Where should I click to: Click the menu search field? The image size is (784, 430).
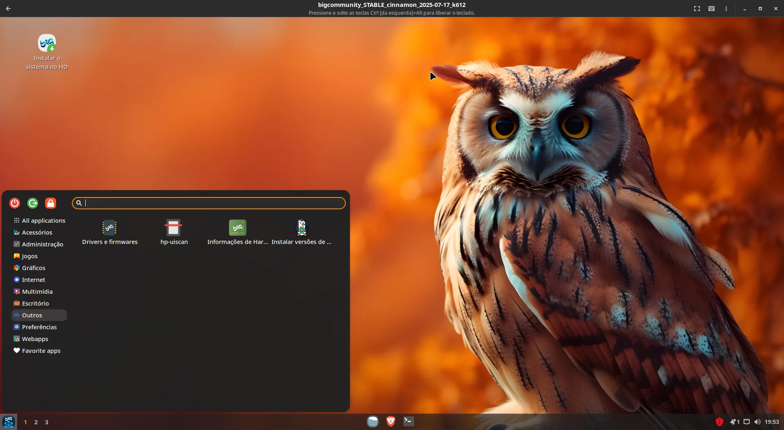pos(209,203)
